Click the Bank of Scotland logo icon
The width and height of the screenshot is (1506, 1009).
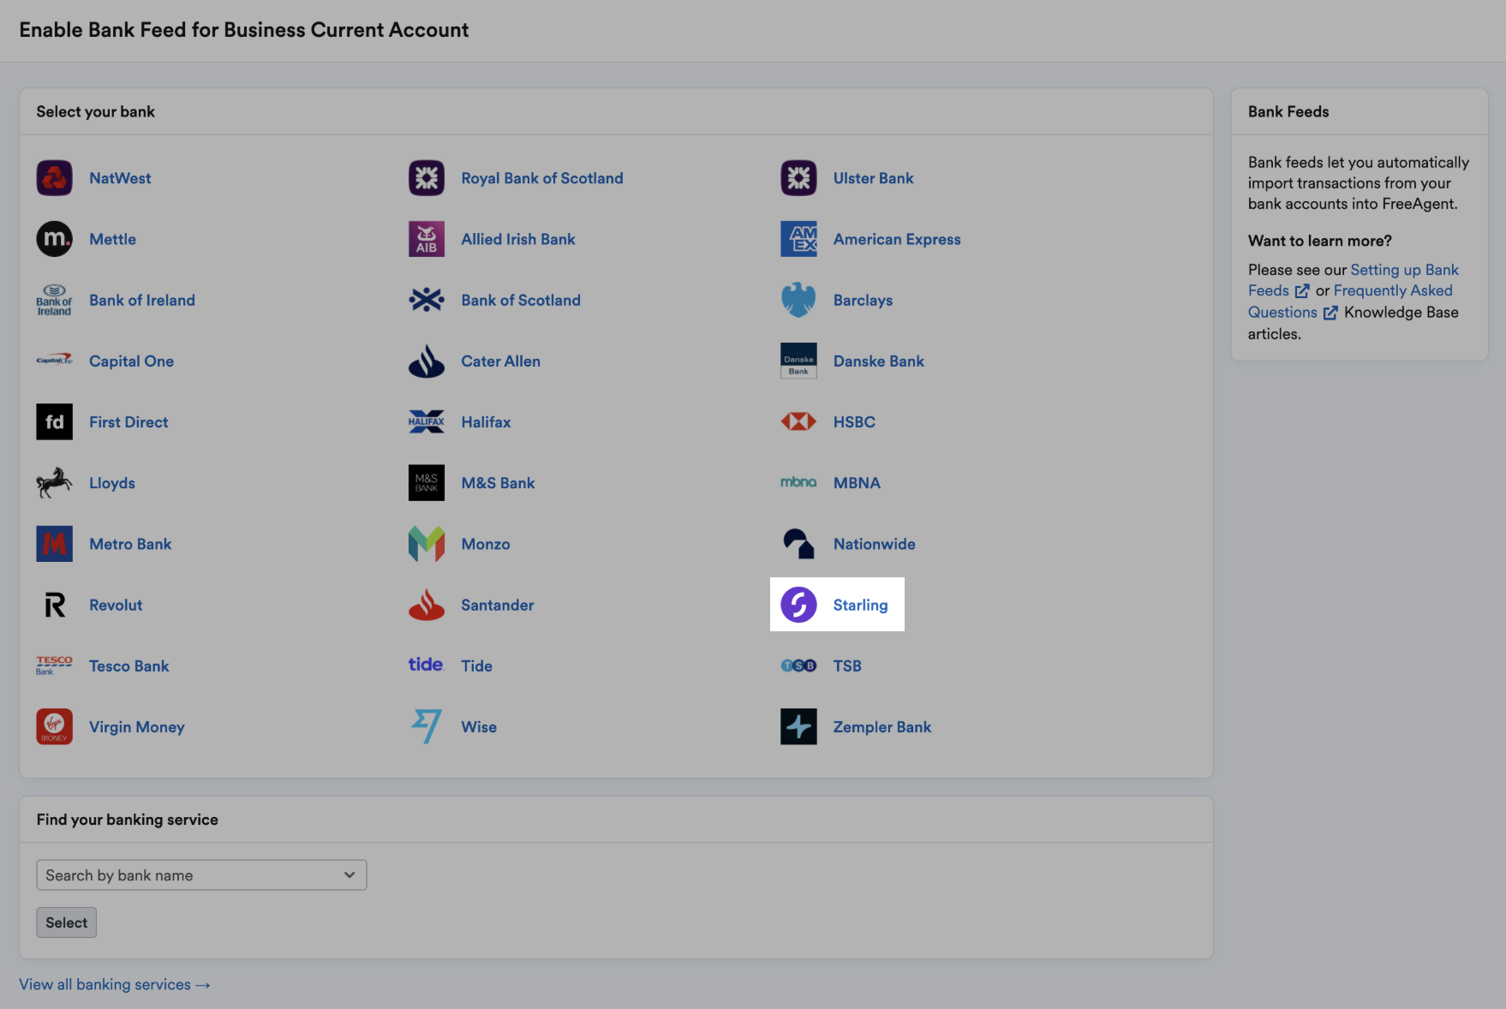click(427, 300)
